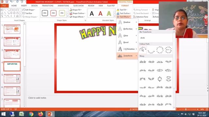Open the 3-D Rotation submenu

[127, 49]
